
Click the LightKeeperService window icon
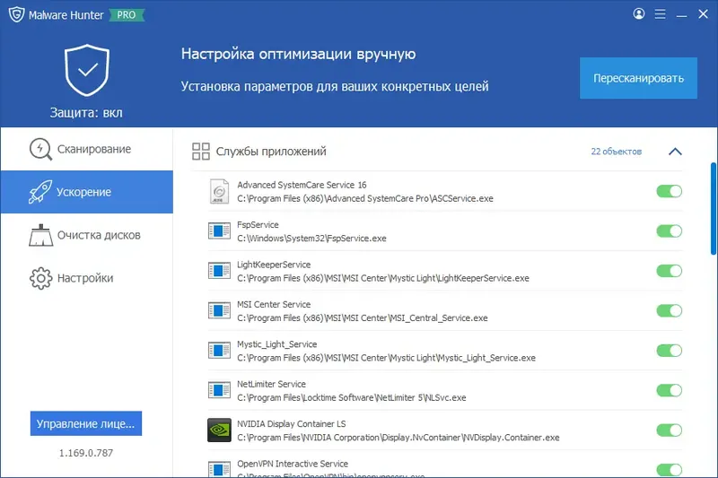click(219, 271)
